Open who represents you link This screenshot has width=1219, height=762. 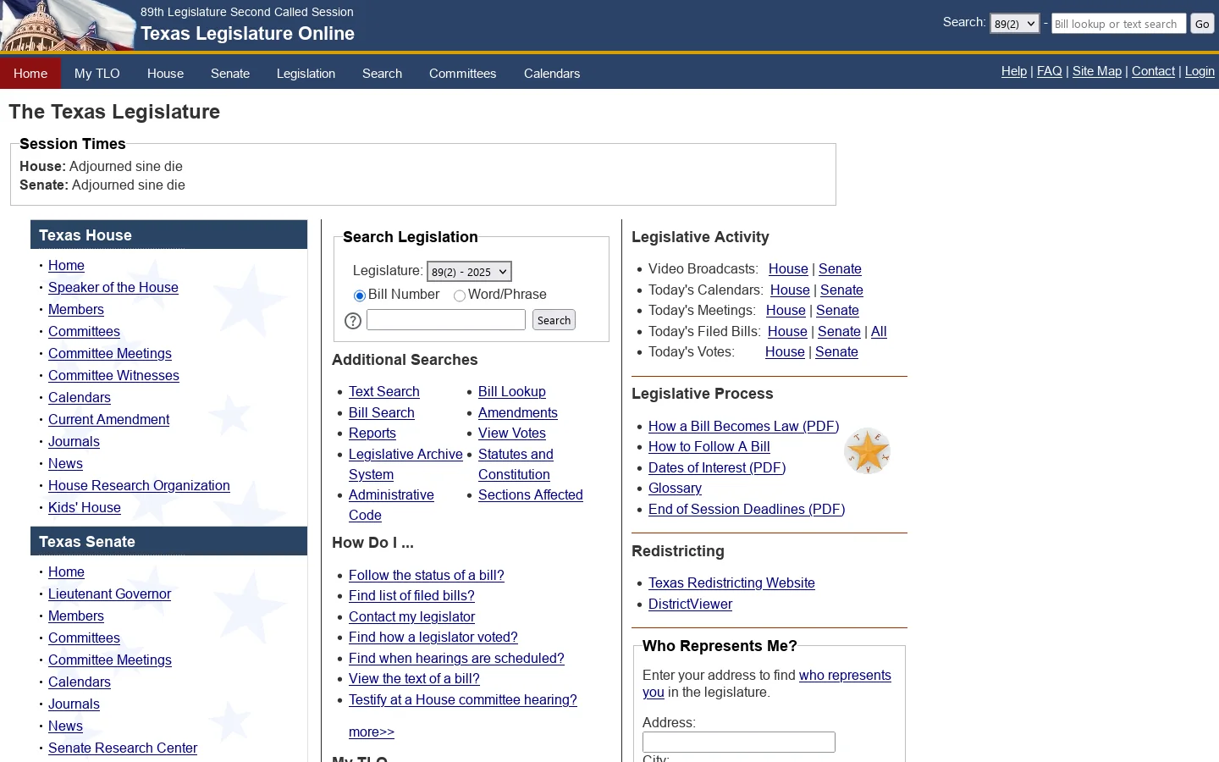[845, 676]
